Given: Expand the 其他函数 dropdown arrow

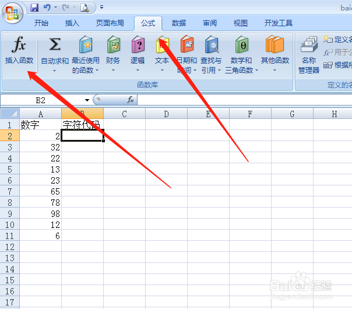Looking at the screenshot, I should tap(274, 71).
